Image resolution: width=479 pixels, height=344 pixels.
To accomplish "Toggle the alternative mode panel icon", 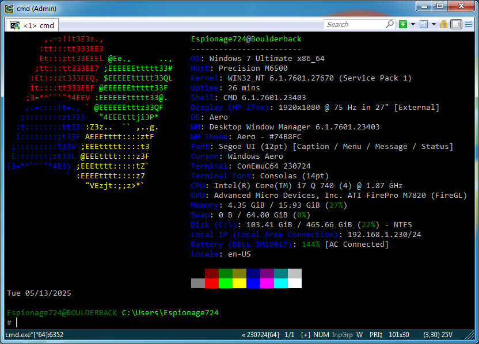I will tap(455, 24).
